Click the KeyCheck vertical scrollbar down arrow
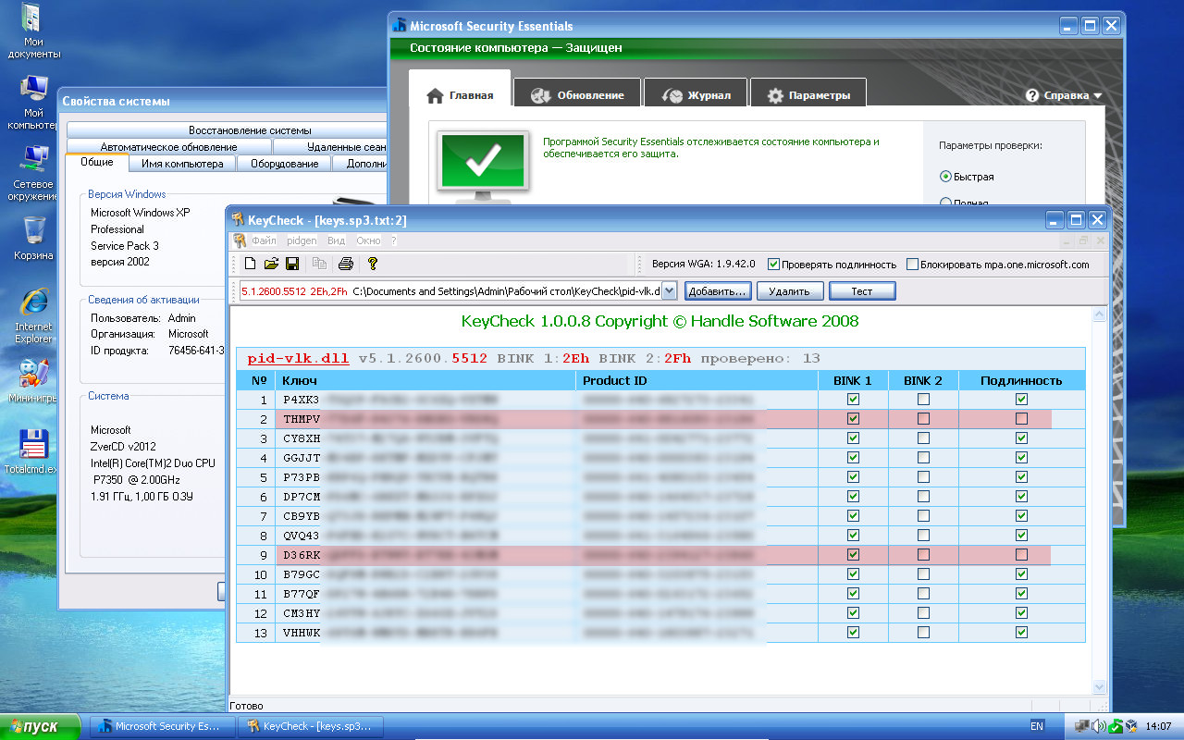The width and height of the screenshot is (1184, 740). pos(1100,687)
